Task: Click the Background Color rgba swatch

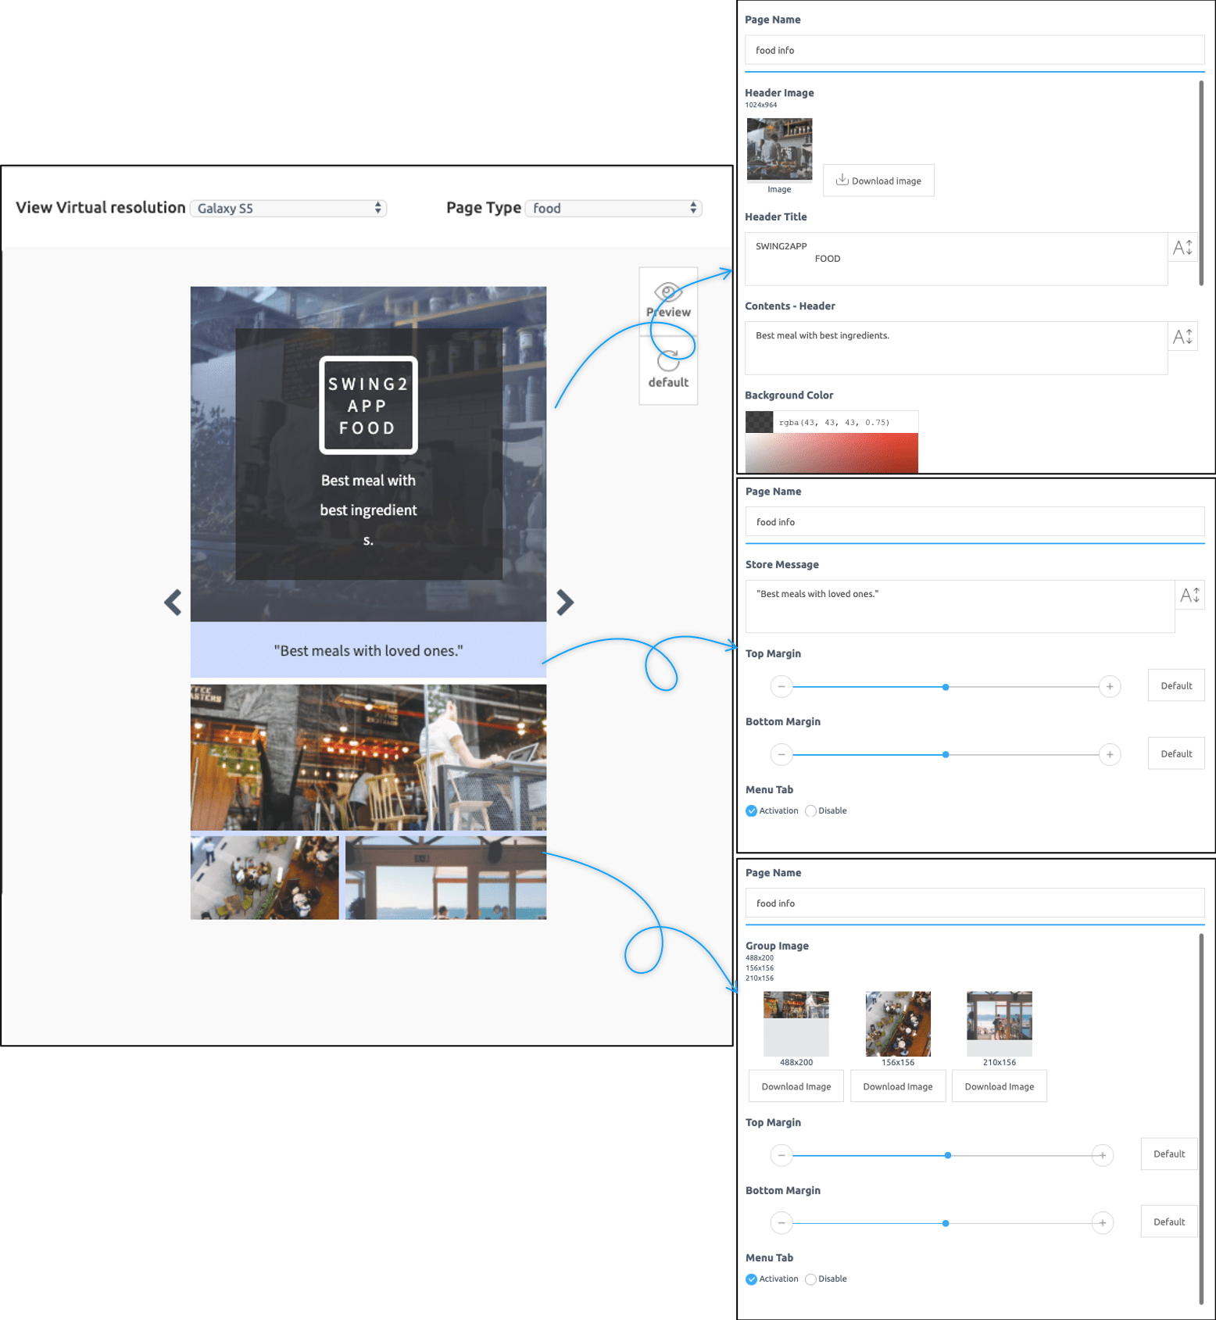Action: pos(759,423)
